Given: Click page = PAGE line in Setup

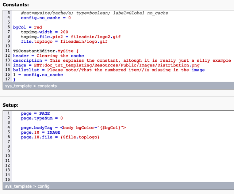Looking at the screenshot, I should [x=35, y=113].
